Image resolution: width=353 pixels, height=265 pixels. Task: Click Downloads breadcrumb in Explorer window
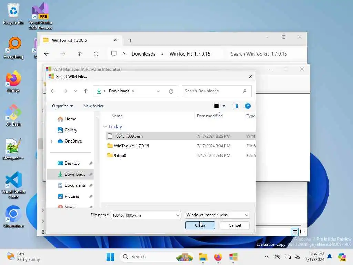coord(143,54)
